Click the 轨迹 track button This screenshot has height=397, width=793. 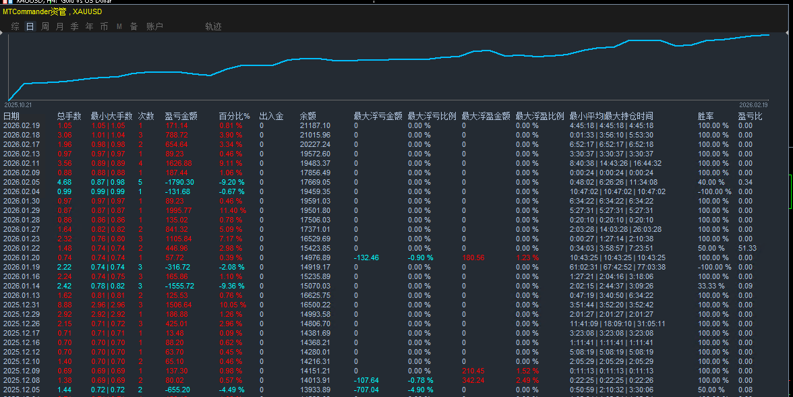pyautogui.click(x=213, y=26)
